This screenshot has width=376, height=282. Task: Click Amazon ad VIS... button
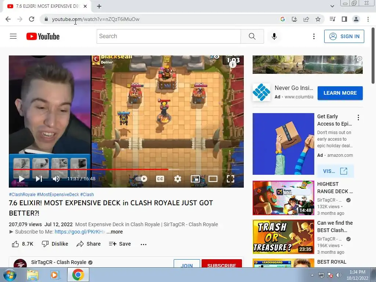point(335,171)
